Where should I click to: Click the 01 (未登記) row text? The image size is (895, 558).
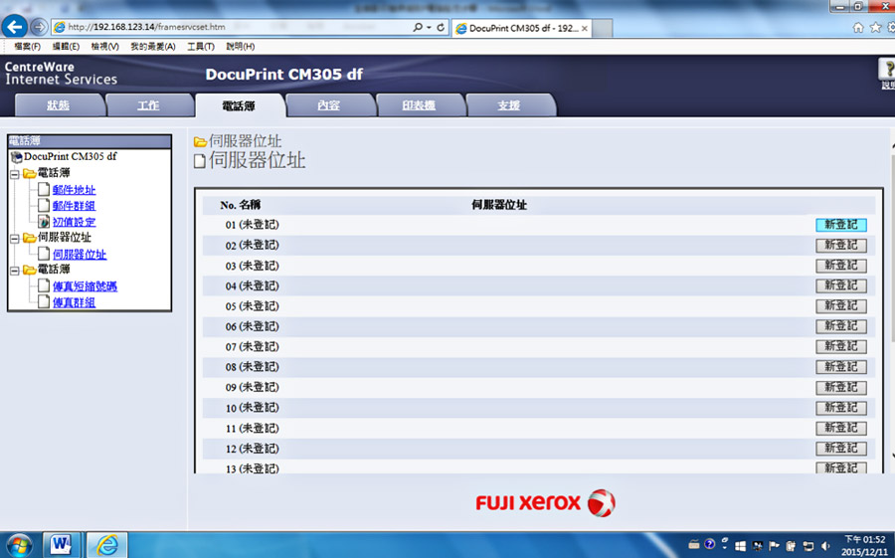[253, 225]
